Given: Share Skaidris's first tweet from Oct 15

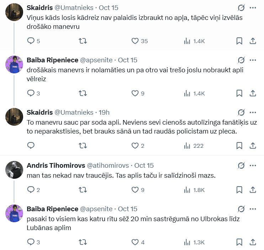Looking at the screenshot, I should (x=253, y=41).
